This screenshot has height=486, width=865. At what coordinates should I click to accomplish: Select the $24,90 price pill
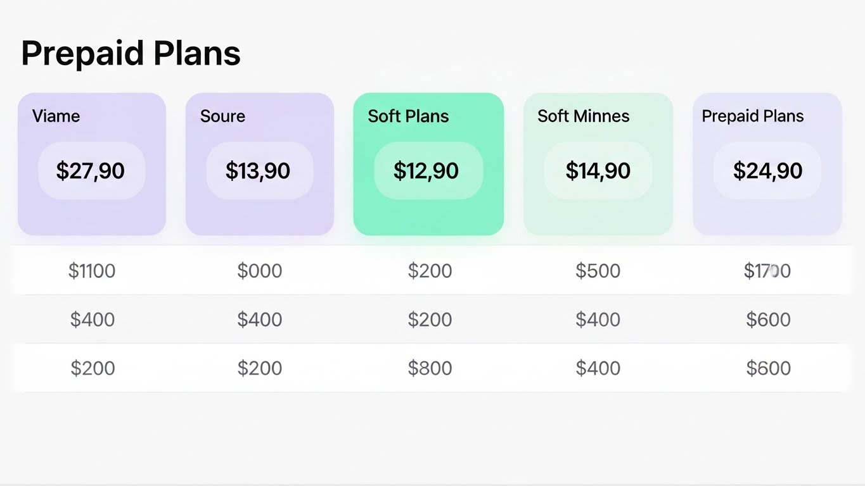[x=767, y=171]
